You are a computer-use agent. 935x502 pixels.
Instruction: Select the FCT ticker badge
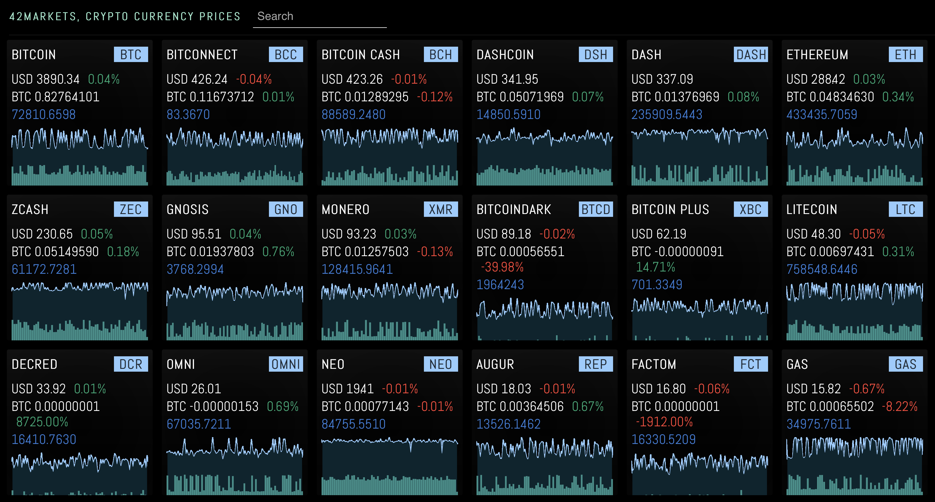pos(751,364)
